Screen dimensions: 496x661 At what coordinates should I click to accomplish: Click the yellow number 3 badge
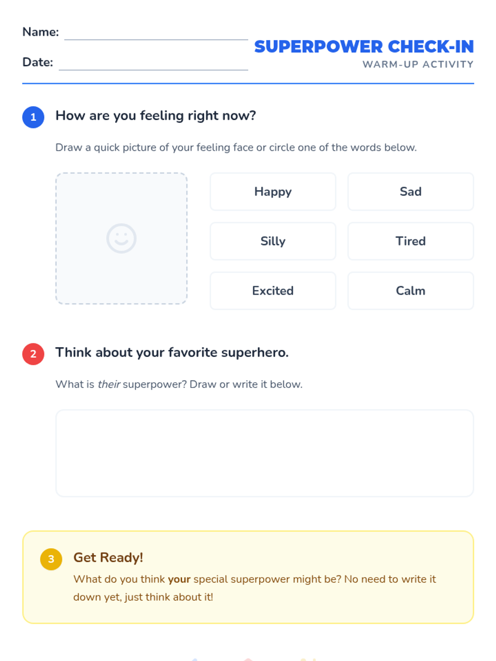[x=51, y=559]
